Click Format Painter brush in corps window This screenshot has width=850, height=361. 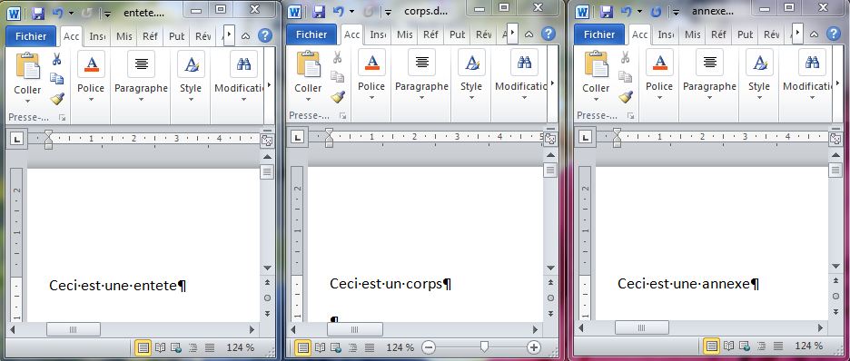coord(338,96)
